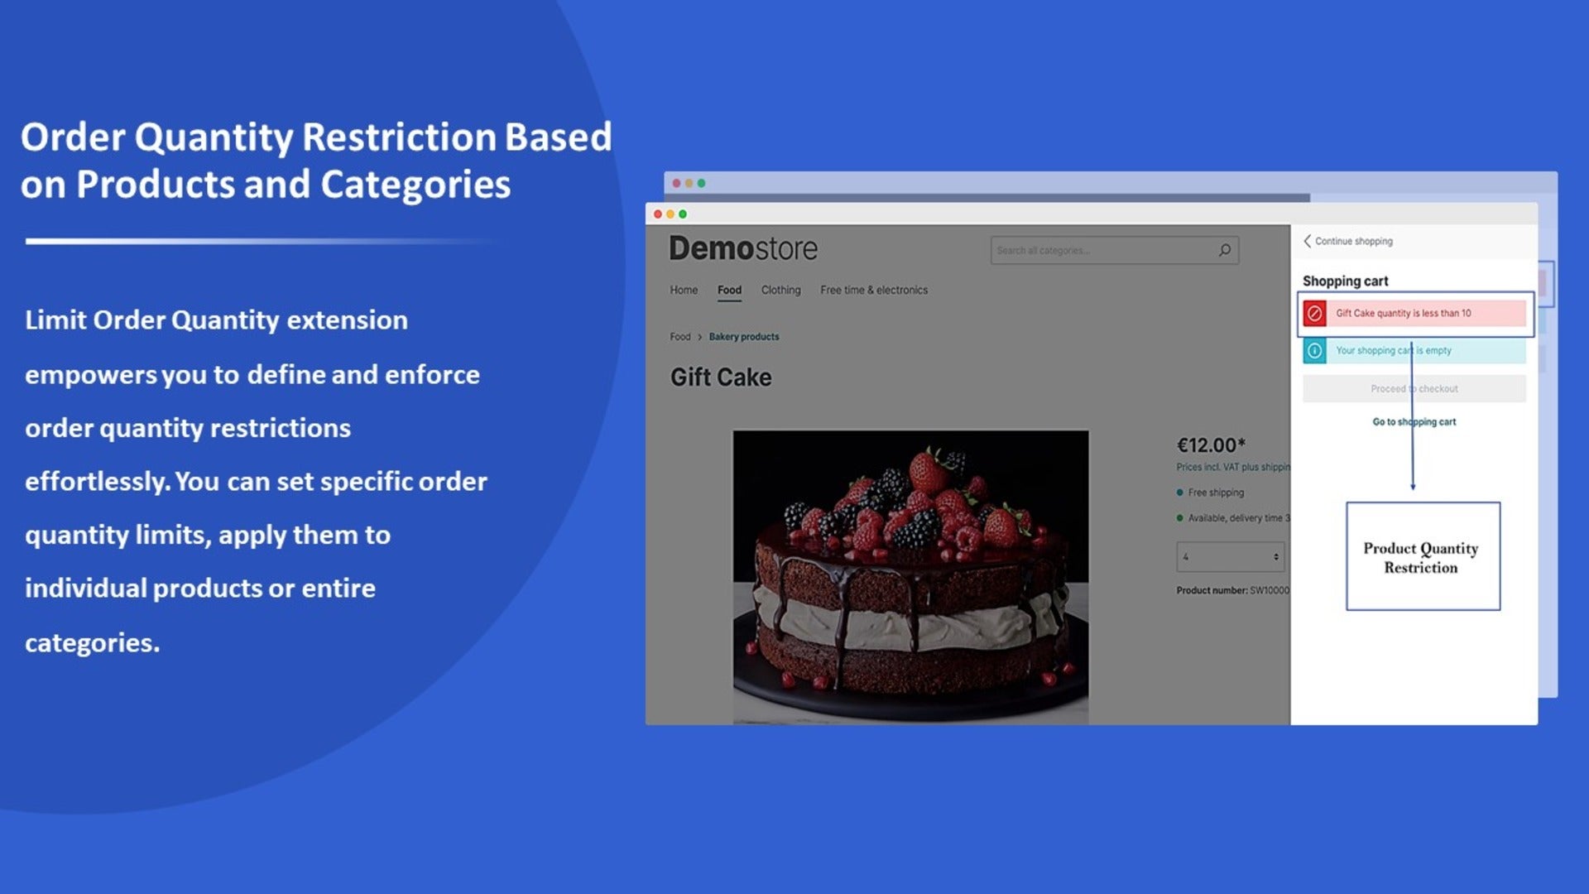This screenshot has width=1589, height=894.
Task: Click the teal info icon beside empty cart notice
Action: click(x=1314, y=351)
